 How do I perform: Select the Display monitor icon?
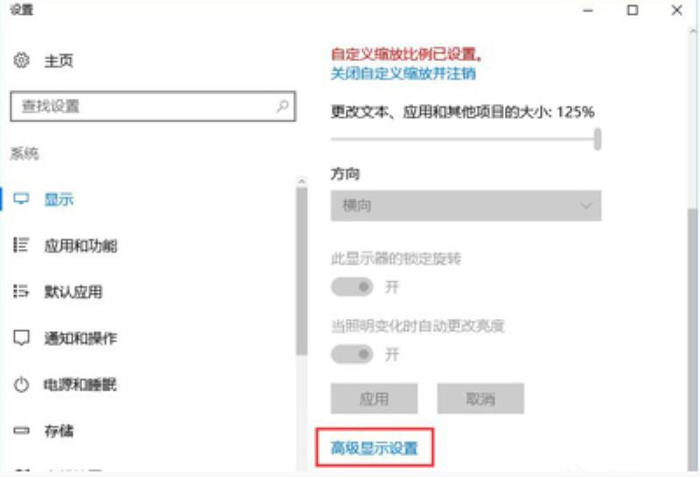21,199
